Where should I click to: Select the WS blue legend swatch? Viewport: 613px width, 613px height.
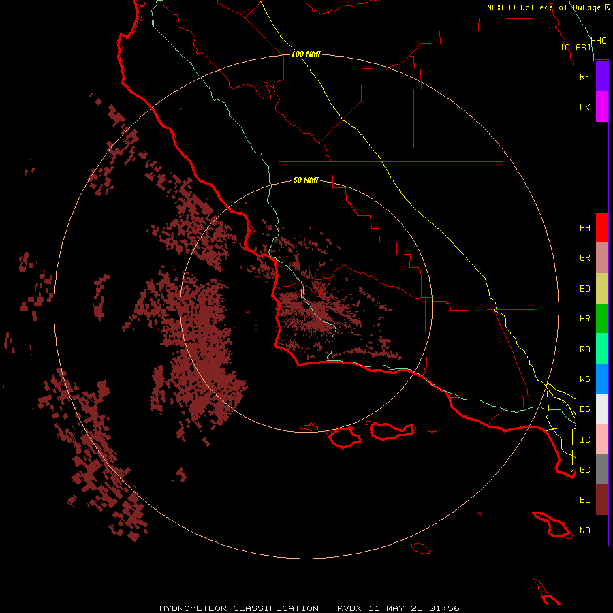[601, 379]
